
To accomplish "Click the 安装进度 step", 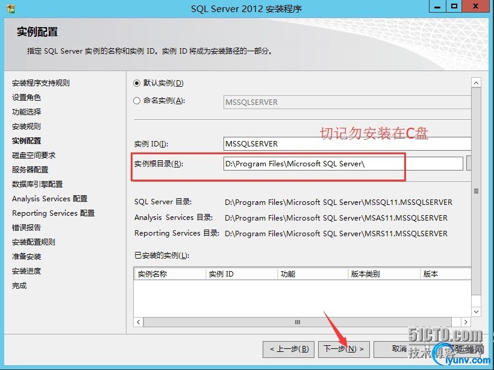I will click(27, 271).
